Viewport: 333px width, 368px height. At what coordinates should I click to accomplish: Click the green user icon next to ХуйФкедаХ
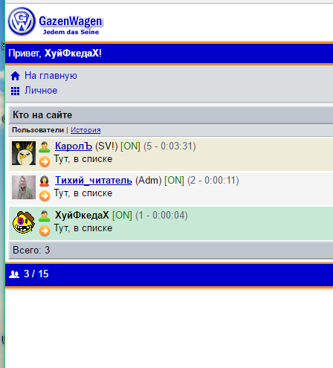point(45,216)
